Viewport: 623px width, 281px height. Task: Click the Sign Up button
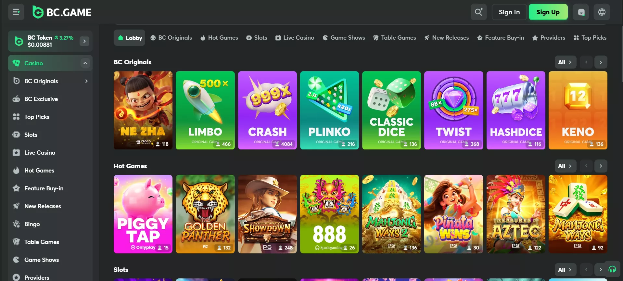coord(548,12)
